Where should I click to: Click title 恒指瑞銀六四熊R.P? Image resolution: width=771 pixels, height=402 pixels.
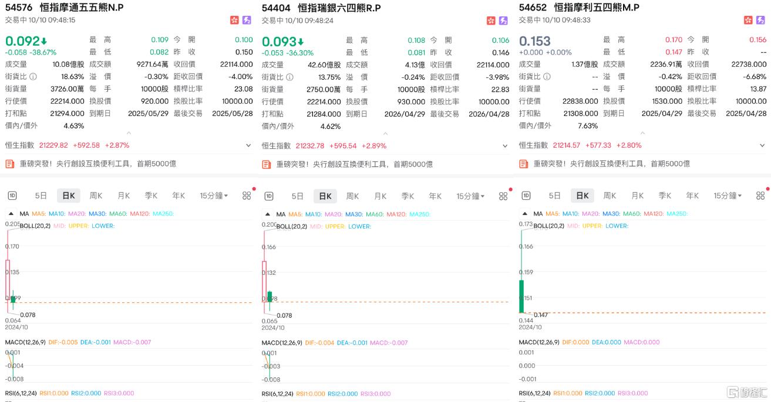(x=339, y=8)
